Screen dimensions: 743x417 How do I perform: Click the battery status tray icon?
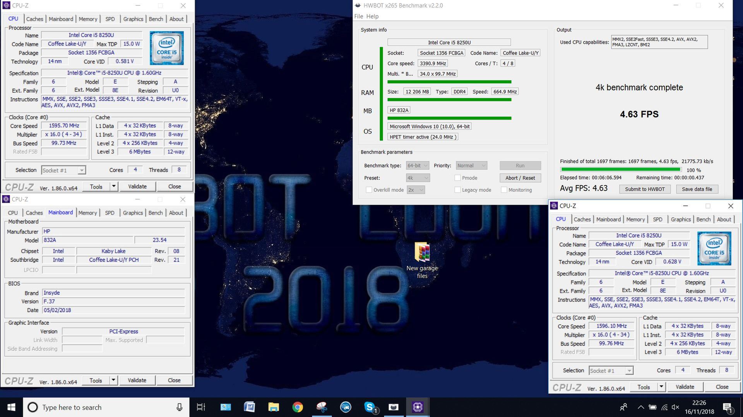pyautogui.click(x=652, y=407)
